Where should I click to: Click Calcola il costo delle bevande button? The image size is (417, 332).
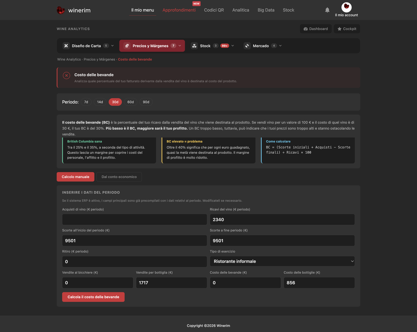point(93,297)
